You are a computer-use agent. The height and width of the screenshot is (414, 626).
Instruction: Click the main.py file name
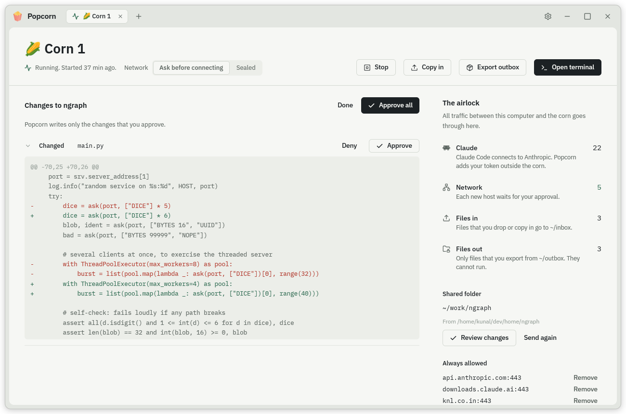pyautogui.click(x=91, y=146)
